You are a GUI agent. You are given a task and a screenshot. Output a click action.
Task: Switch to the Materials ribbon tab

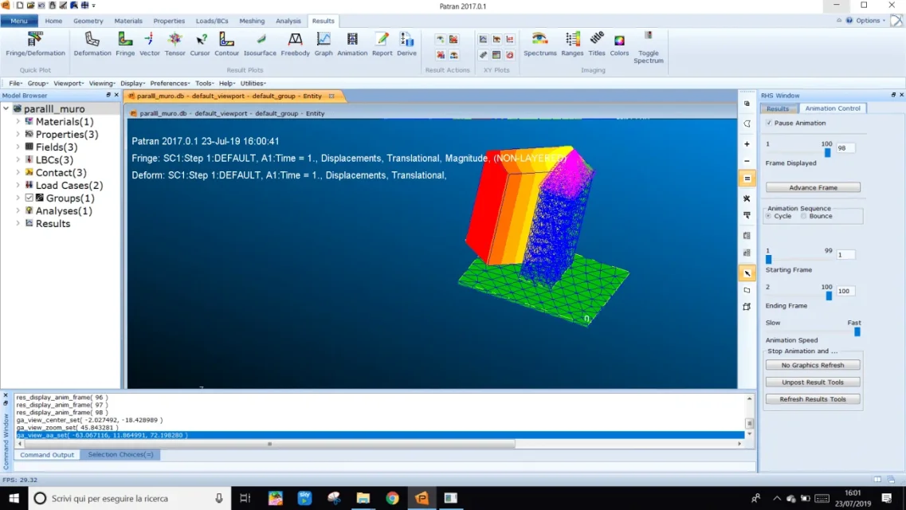[x=128, y=21]
